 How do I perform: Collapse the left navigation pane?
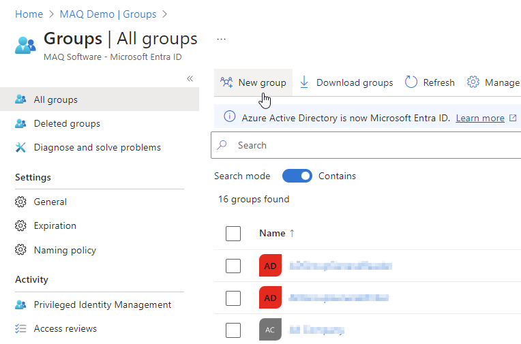click(x=190, y=79)
